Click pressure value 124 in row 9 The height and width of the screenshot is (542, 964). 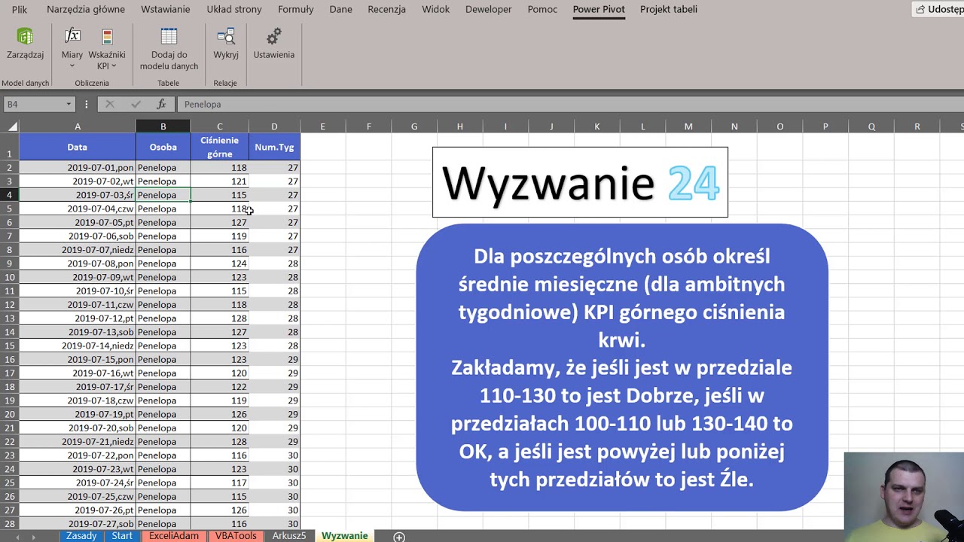tap(219, 263)
